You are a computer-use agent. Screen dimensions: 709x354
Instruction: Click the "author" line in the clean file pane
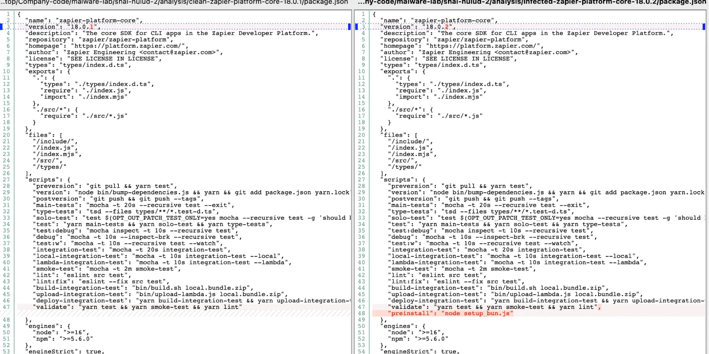point(124,52)
